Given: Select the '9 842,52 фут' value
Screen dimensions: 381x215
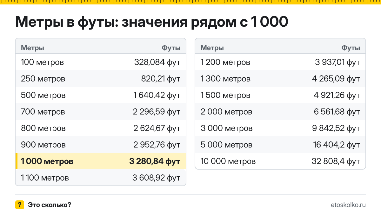Looking at the screenshot, I should pos(337,128).
